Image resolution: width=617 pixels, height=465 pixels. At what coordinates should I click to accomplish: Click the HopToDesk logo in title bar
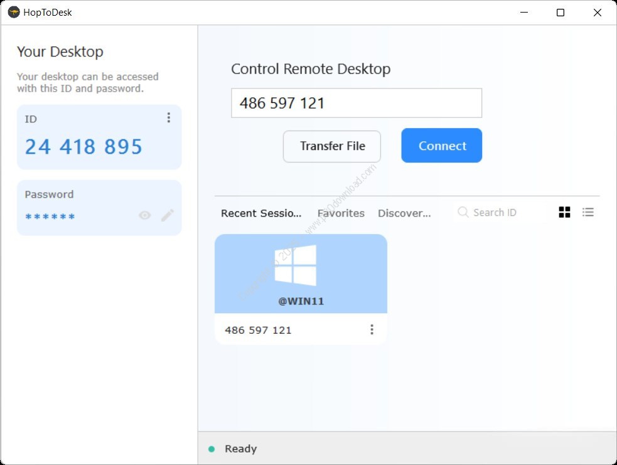[x=13, y=13]
